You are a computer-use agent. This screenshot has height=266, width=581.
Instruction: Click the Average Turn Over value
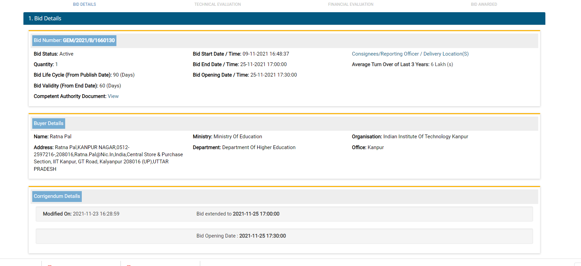click(442, 64)
